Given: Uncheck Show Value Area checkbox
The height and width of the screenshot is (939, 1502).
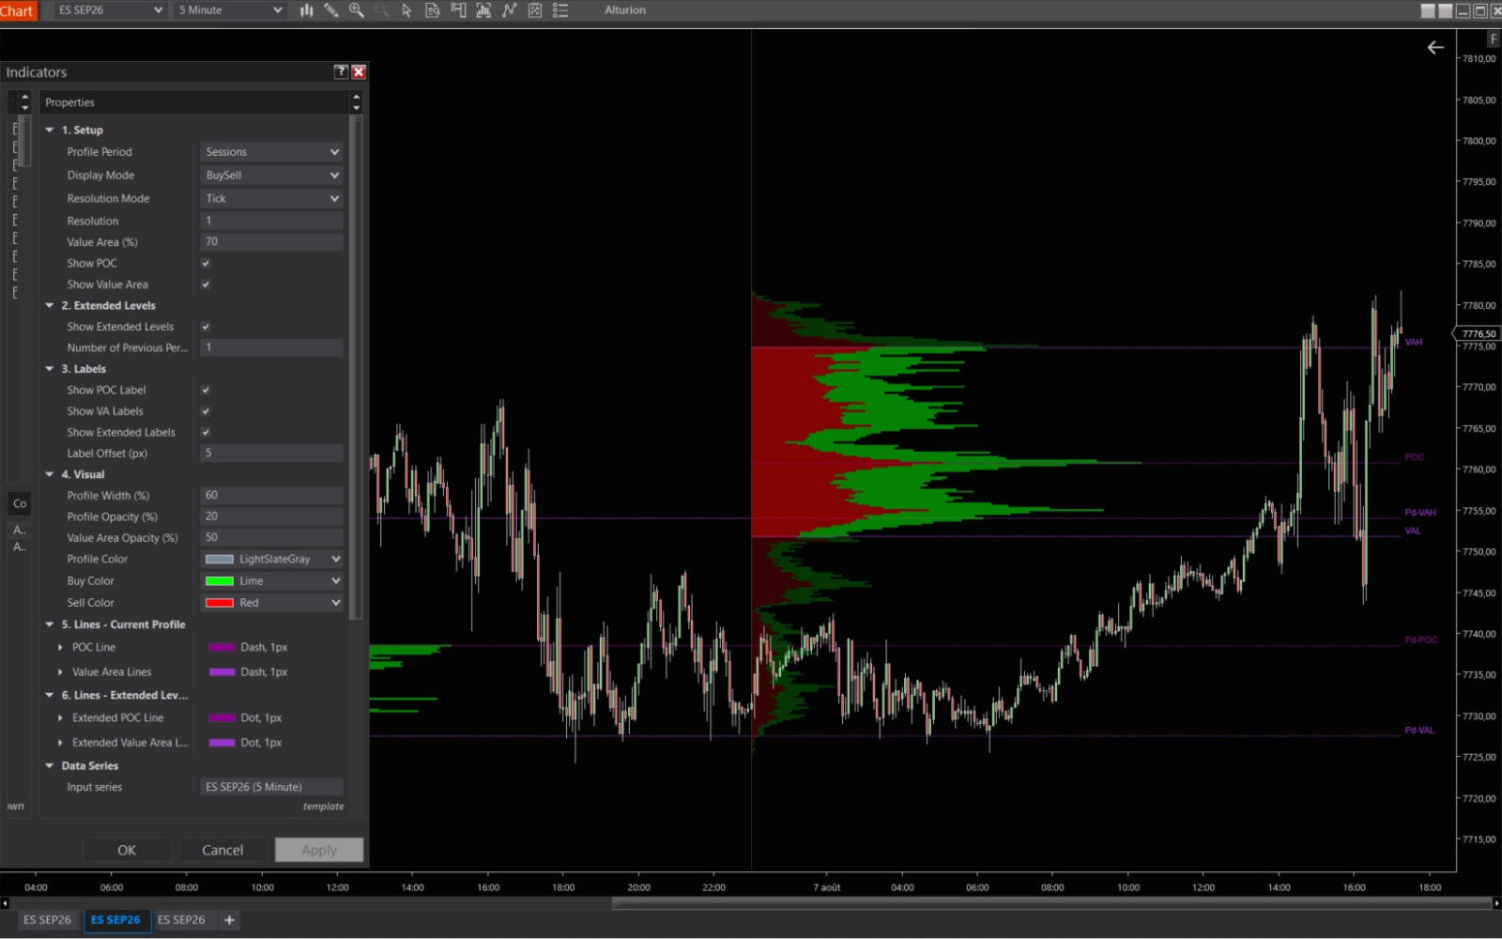Looking at the screenshot, I should click(206, 285).
